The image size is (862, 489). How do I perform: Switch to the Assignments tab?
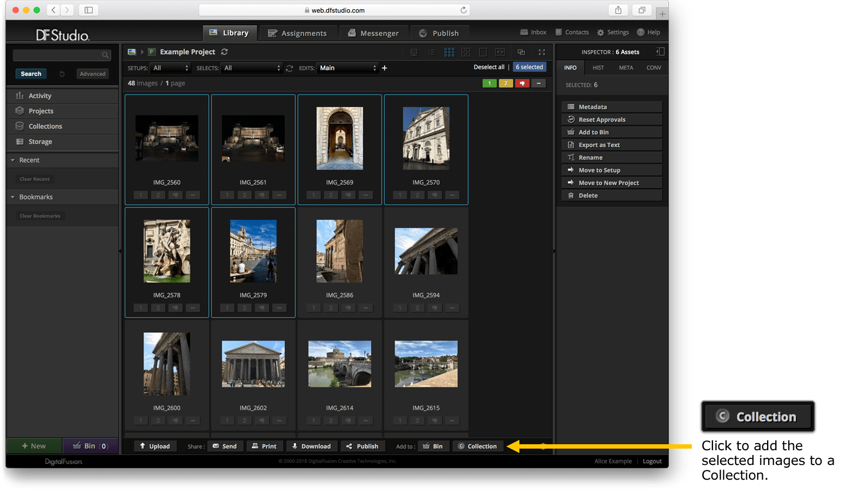pos(297,33)
